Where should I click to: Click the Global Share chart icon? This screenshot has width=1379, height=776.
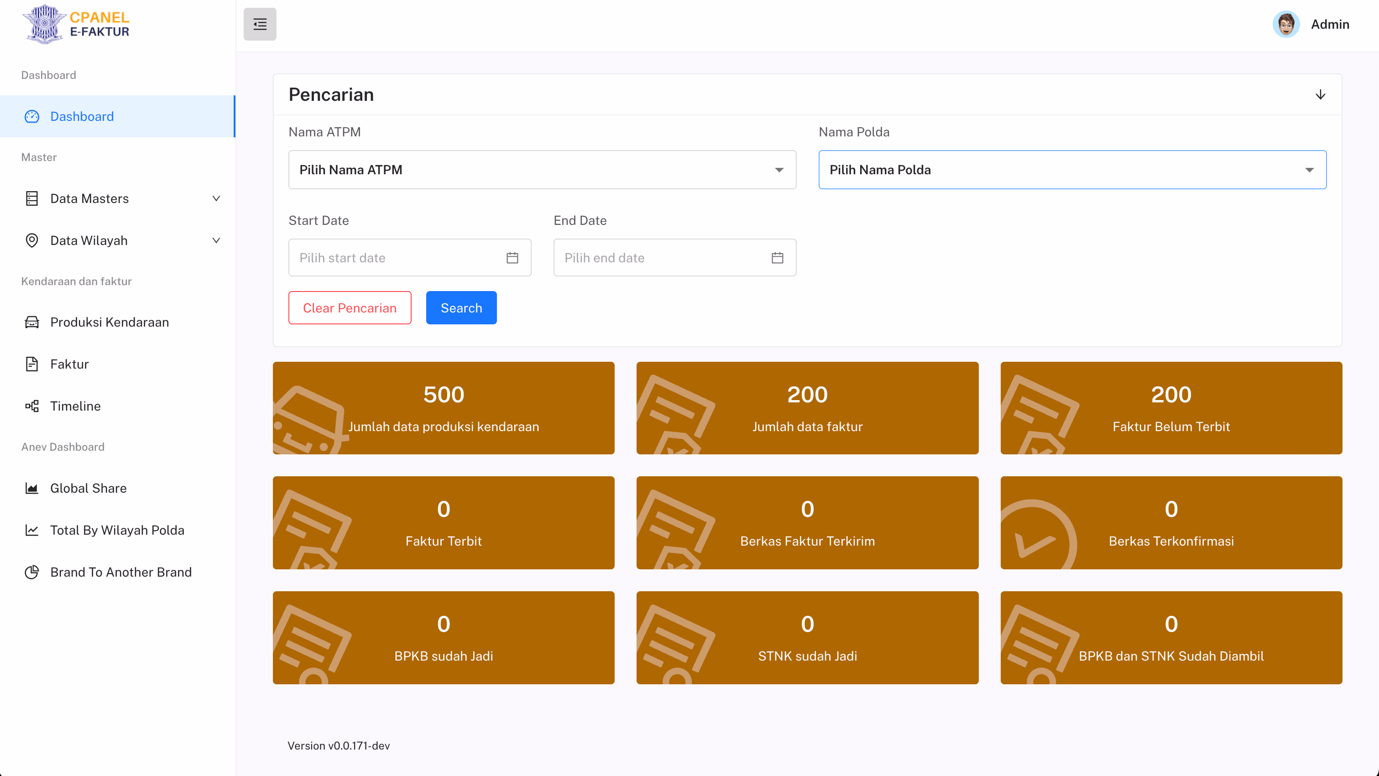coord(32,488)
